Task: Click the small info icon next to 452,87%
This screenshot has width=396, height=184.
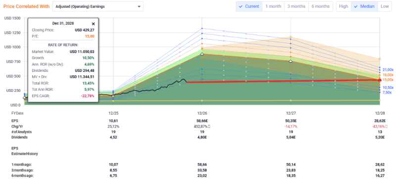Action: pyautogui.click(x=209, y=126)
